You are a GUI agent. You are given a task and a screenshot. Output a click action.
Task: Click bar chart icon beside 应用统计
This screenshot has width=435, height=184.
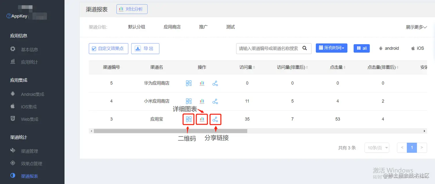13,61
